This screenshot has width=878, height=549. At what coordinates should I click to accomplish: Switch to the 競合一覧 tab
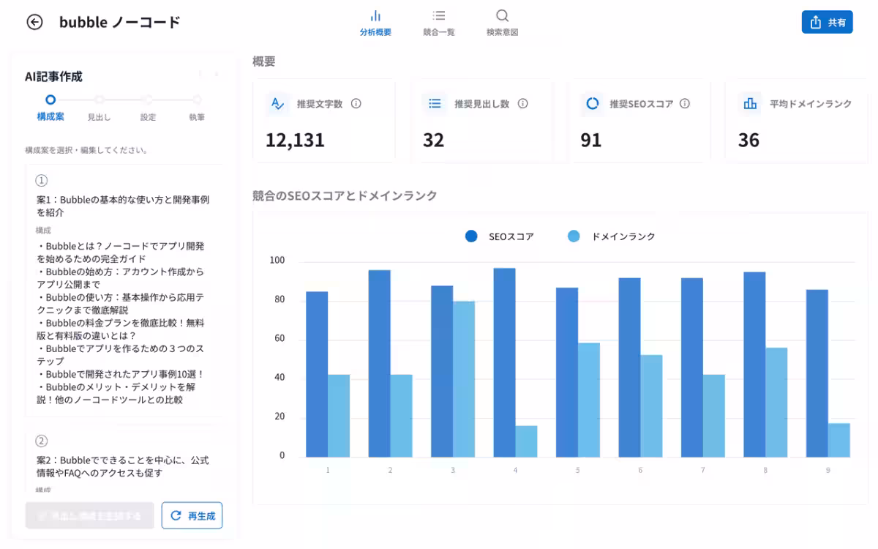440,21
